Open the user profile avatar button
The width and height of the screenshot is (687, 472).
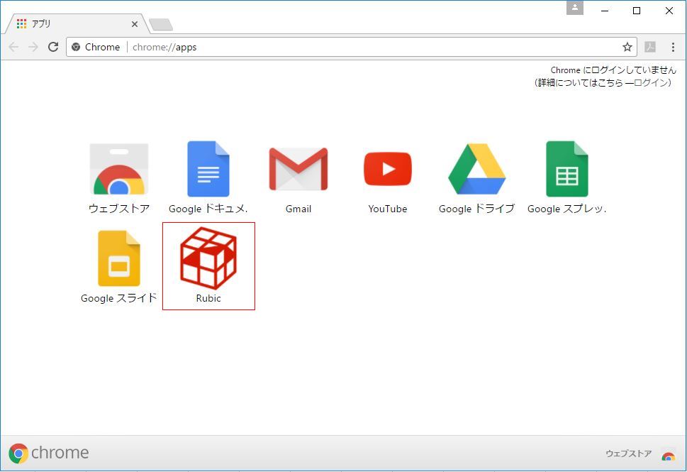[x=575, y=8]
